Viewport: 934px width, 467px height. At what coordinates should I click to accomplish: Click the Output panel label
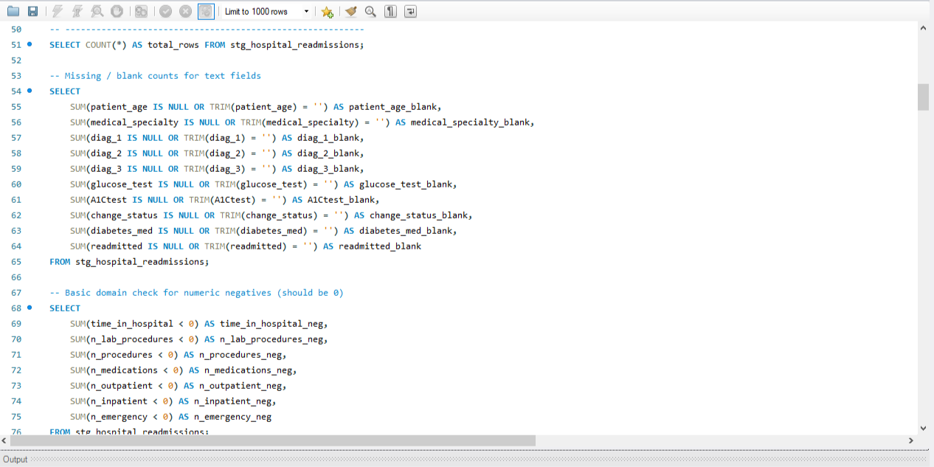point(15,460)
